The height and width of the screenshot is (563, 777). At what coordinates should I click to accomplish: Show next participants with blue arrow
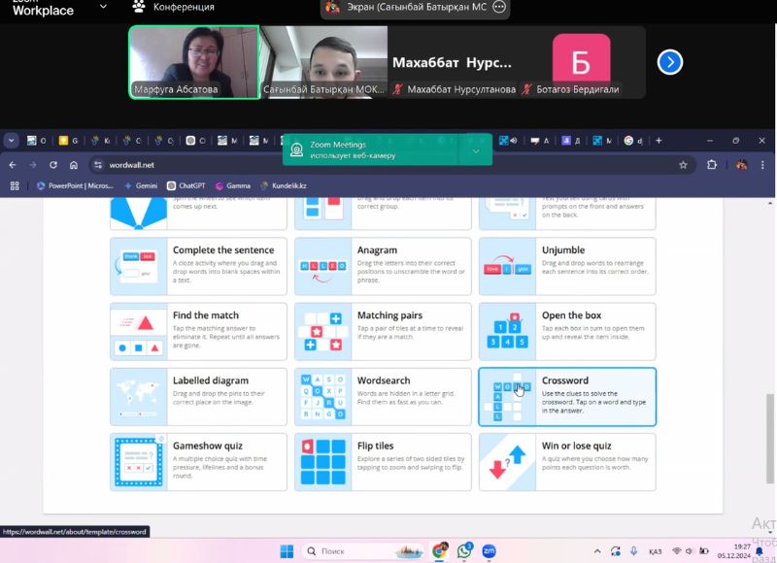coord(669,62)
